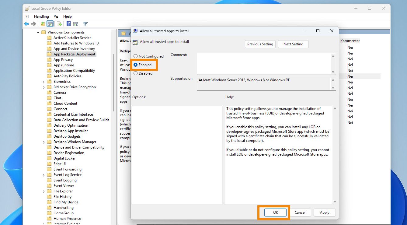The image size is (407, 225).
Task: Click the Help pane scroll-up arrow
Action: [x=335, y=109]
